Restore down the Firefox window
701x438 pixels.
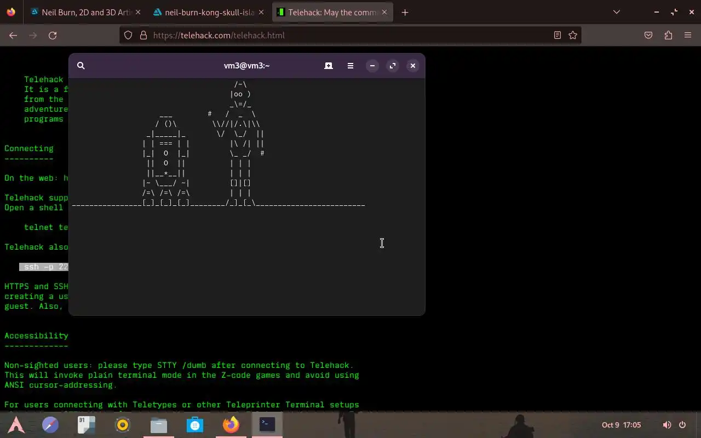[674, 12]
